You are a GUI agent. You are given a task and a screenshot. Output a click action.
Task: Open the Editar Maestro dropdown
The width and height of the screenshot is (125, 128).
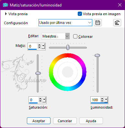pos(55,36)
